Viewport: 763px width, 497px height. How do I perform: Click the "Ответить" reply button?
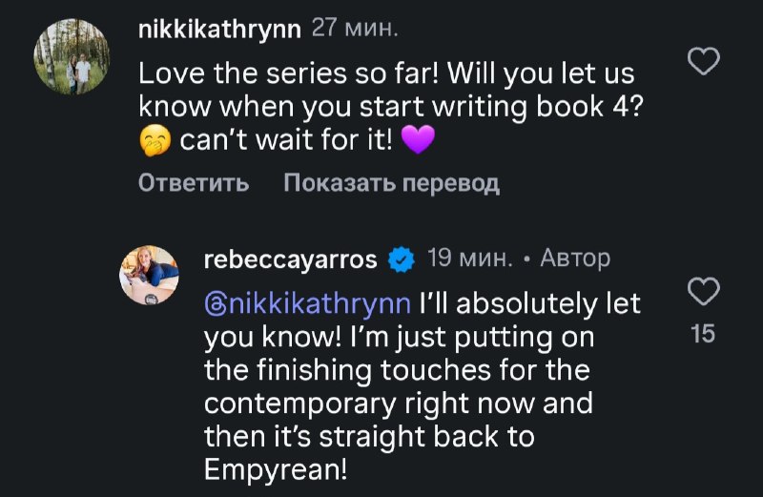coord(194,182)
